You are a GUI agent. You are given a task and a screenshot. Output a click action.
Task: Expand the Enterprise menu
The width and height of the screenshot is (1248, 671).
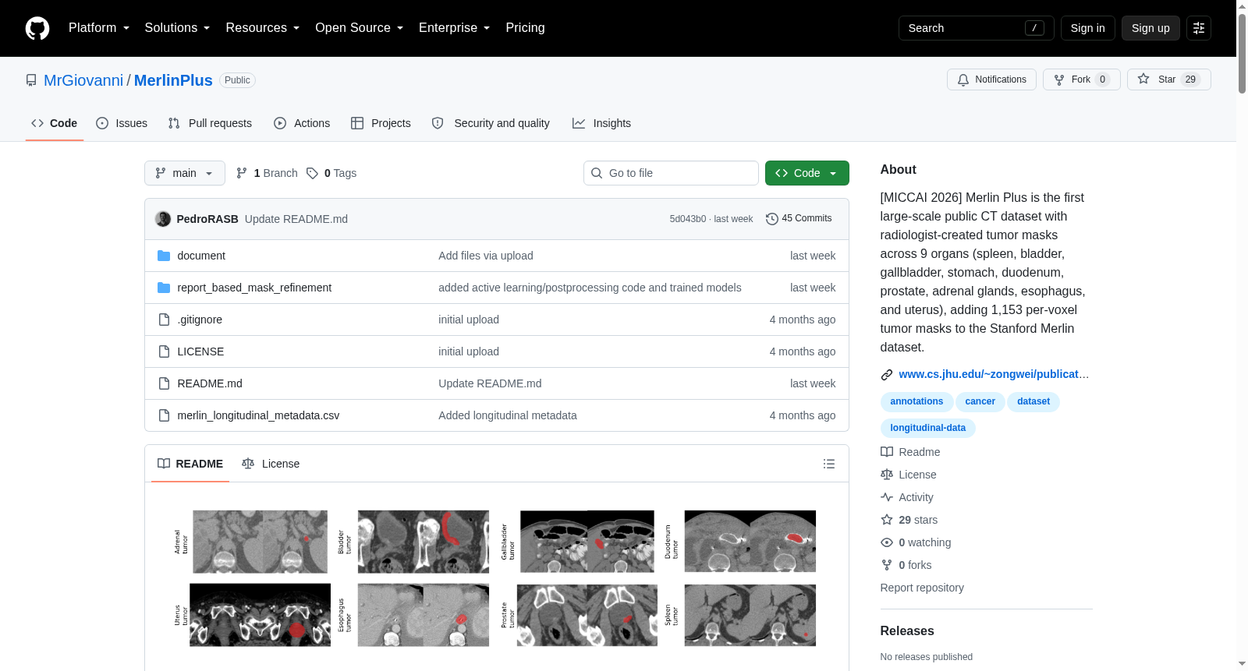point(454,28)
